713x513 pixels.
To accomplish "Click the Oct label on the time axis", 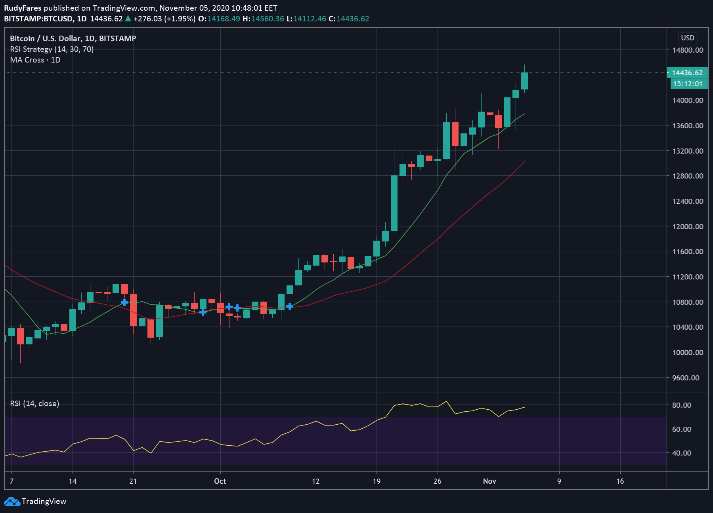I will pos(220,481).
